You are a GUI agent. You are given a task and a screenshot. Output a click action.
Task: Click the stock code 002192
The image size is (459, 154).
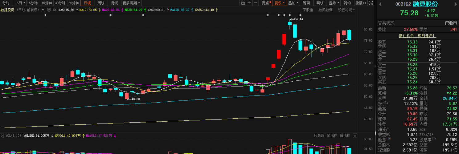[x=403, y=4]
